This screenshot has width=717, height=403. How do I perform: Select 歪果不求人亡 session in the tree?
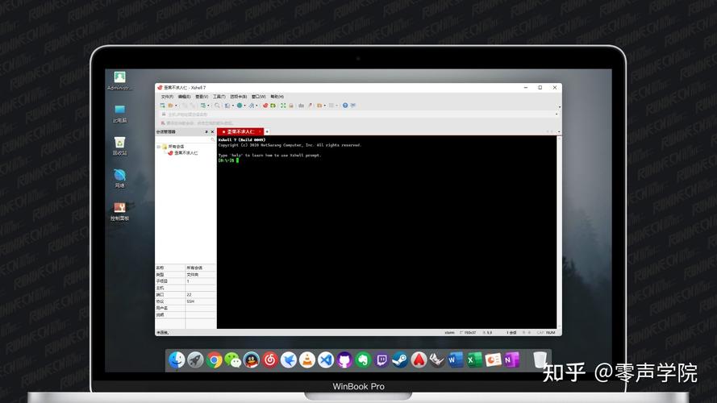coord(186,152)
